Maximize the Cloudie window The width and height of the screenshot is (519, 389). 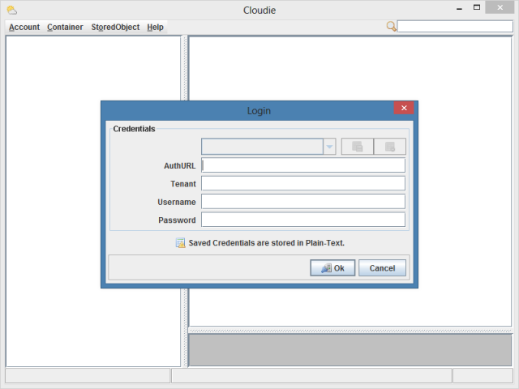(477, 7)
